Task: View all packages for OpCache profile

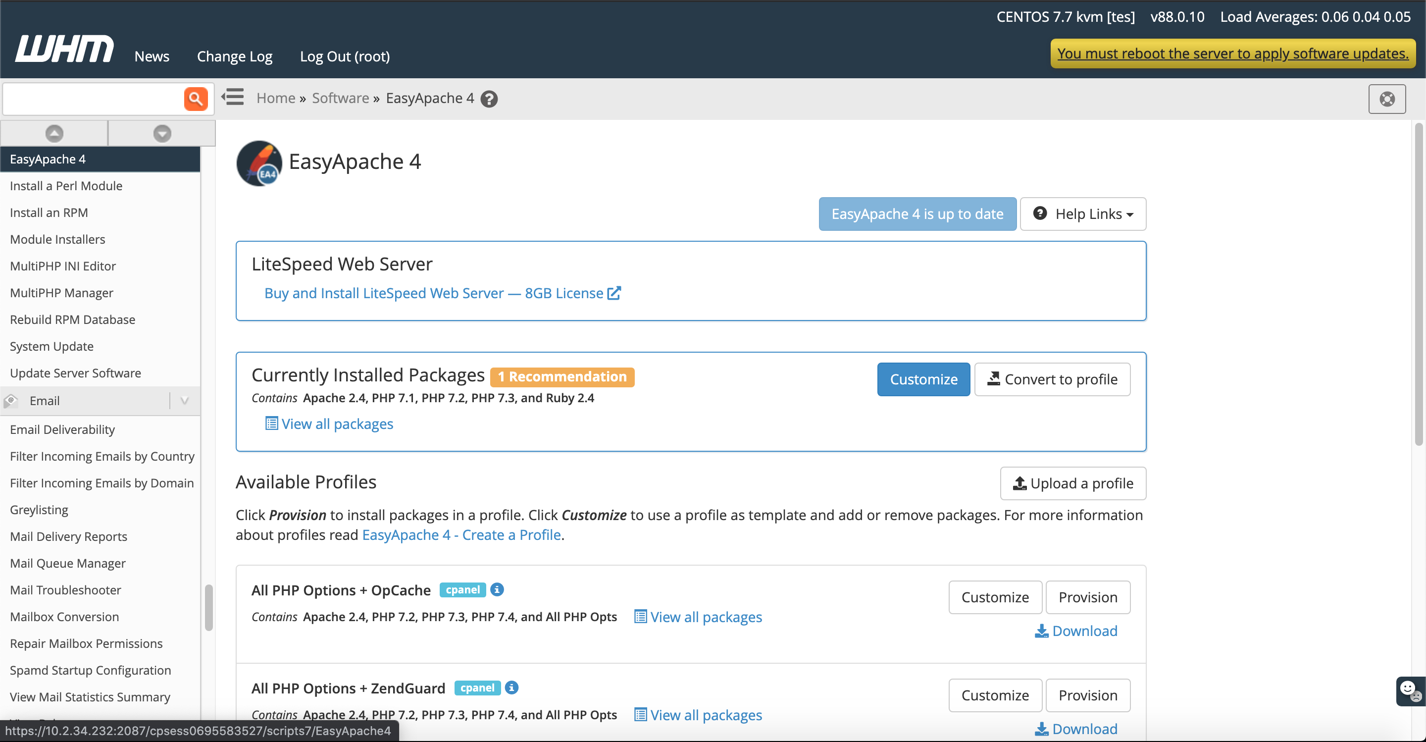Action: tap(698, 617)
